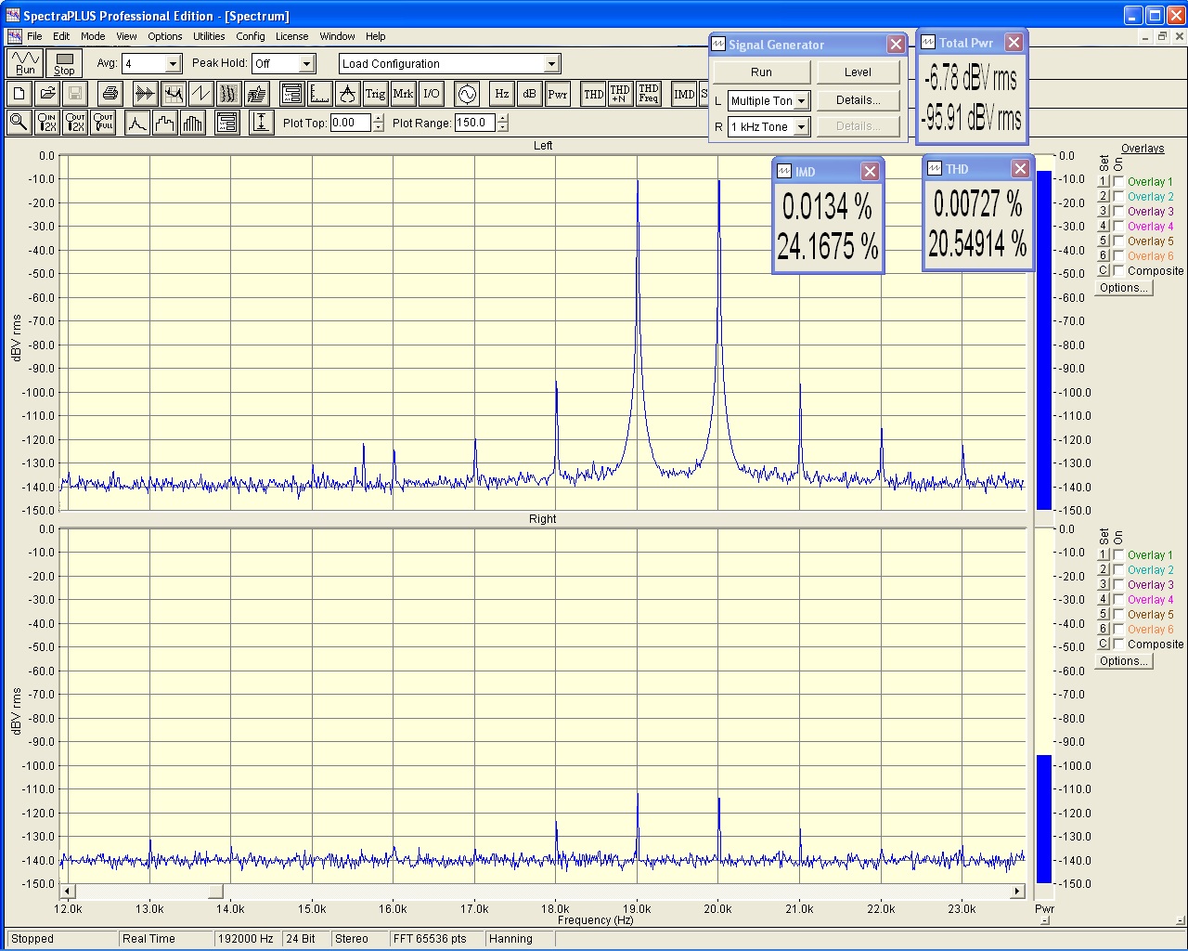This screenshot has width=1188, height=951.
Task: Toggle the THD measurement icon
Action: click(x=593, y=94)
